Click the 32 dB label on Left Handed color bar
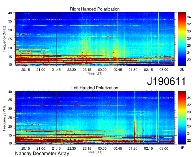This screenshot has width=194, height=157. [189, 105]
